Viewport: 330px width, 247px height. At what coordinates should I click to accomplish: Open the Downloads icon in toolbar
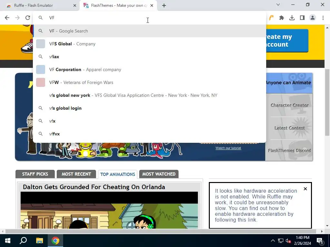(292, 18)
